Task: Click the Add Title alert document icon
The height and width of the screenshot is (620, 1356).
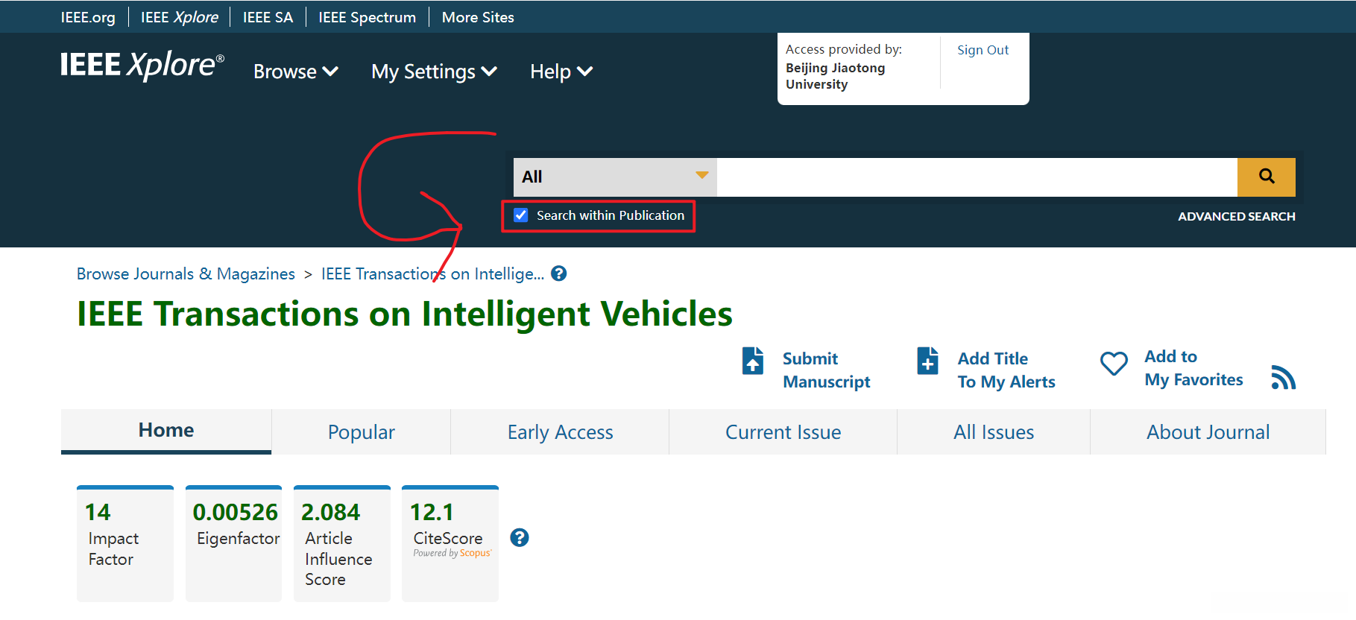Action: pos(927,361)
